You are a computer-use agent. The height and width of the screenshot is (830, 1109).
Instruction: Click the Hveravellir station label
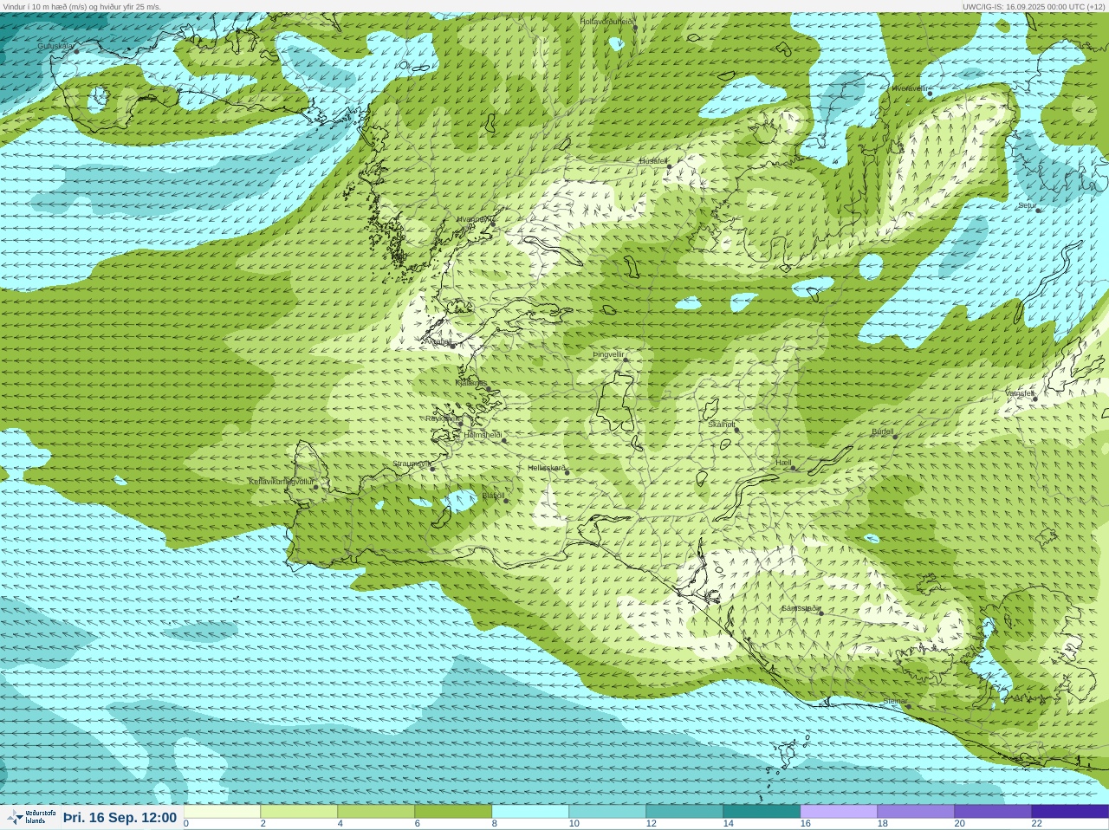[910, 88]
